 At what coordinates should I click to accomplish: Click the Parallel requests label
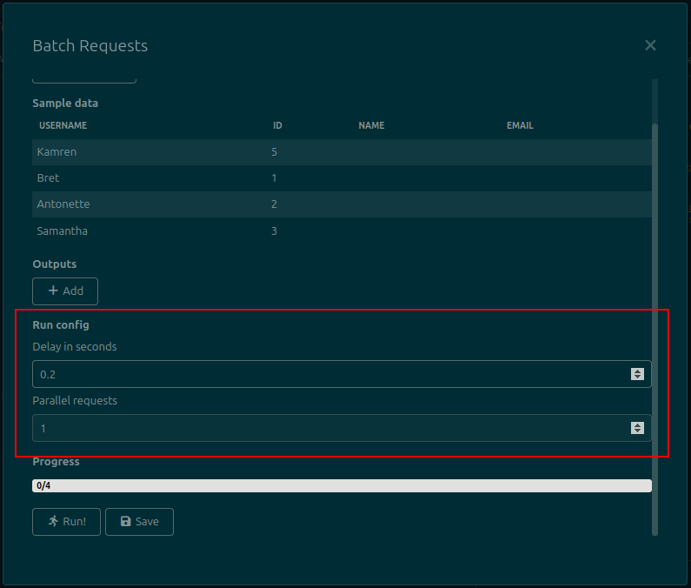[x=75, y=400]
